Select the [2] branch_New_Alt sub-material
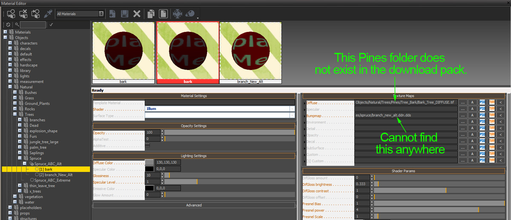This screenshot has height=220, width=511. (55, 175)
